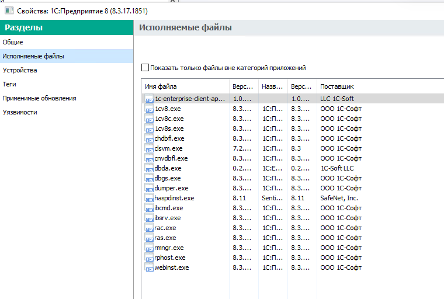444x299 pixels.
Task: Select file name cnvdbfl.exe
Action: (x=171, y=158)
